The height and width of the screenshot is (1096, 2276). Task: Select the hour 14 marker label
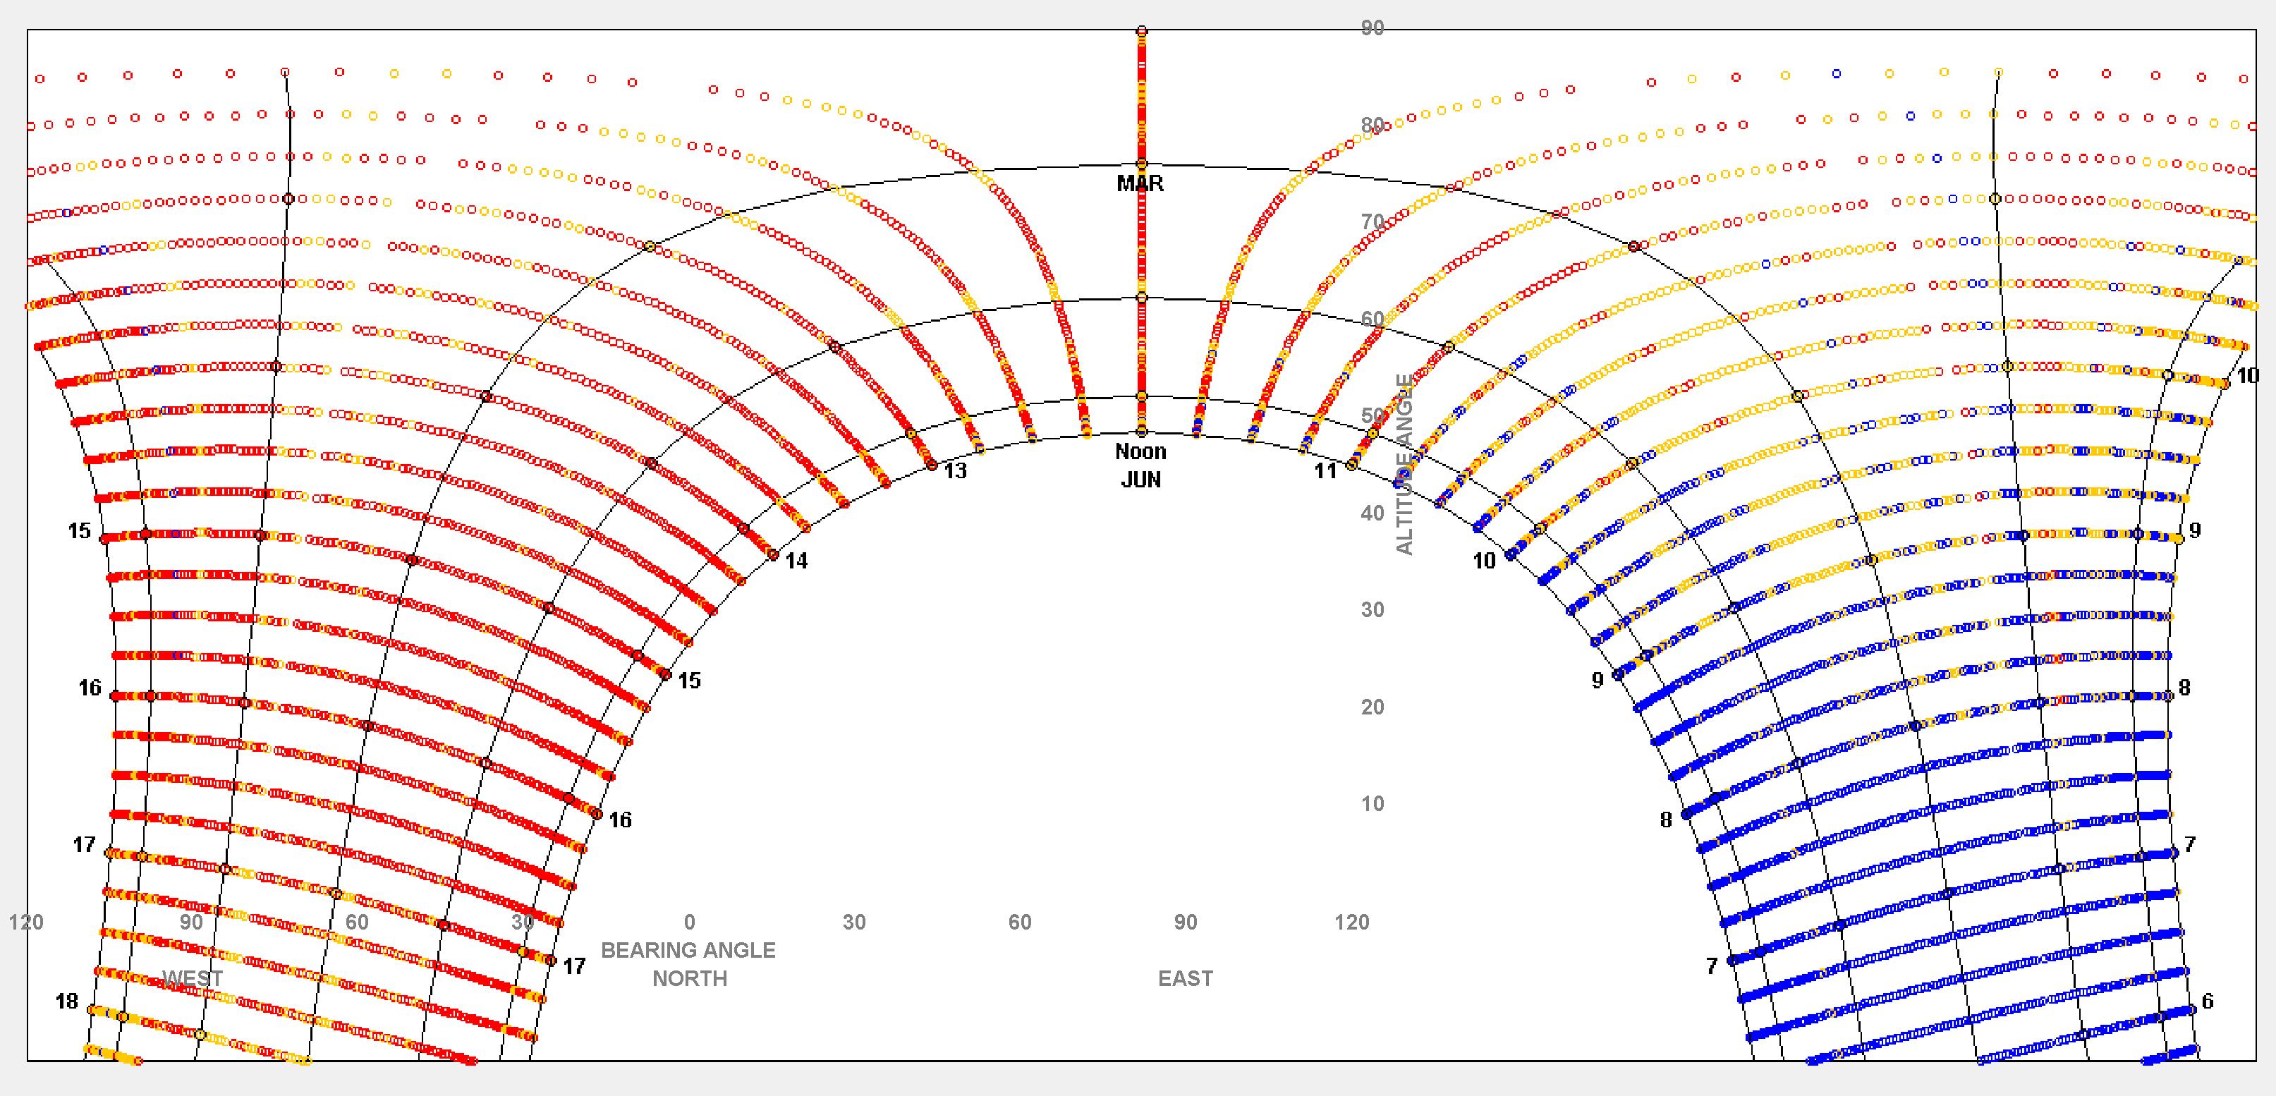coord(796,561)
